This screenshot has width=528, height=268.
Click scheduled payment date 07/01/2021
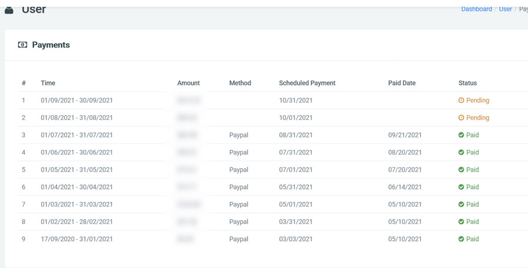[296, 170]
